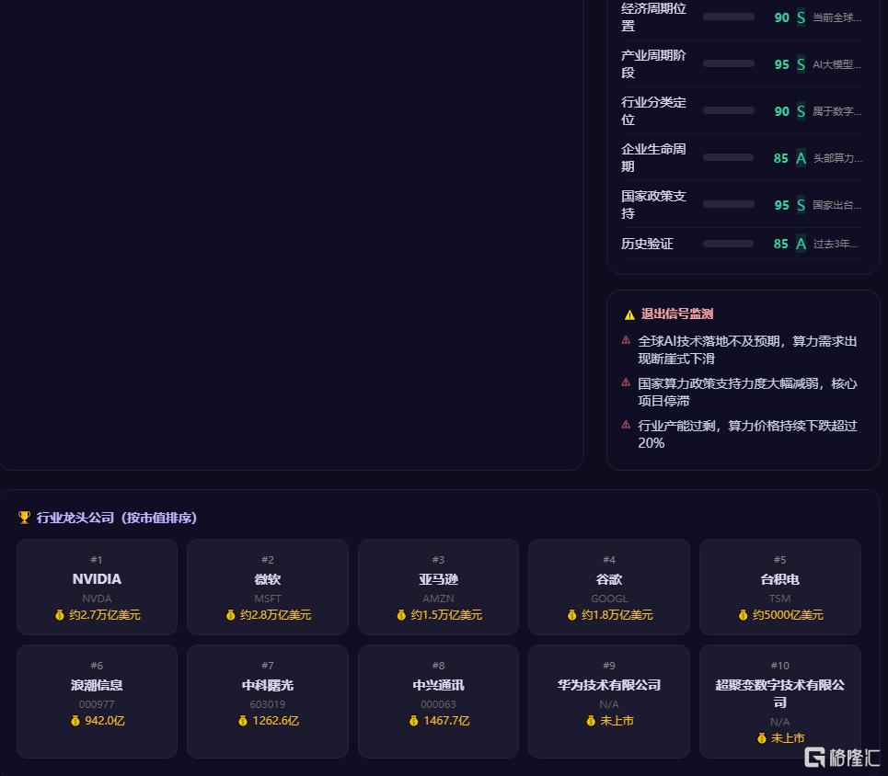Click money bag icon on 华为技术有限公司 card
This screenshot has height=776, width=888.
[x=591, y=721]
